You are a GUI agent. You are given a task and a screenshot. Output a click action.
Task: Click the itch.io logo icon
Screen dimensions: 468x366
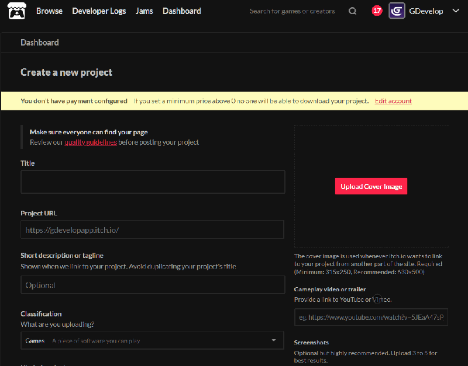[x=16, y=11]
